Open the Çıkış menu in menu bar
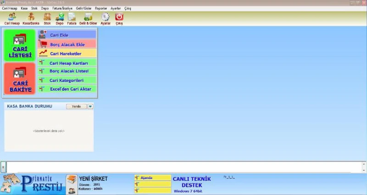Image resolution: width=367 pixels, height=195 pixels. tap(128, 8)
